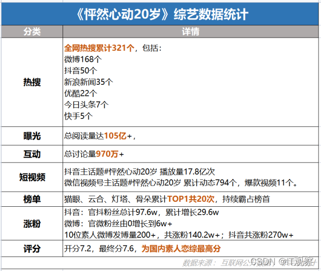Select the line 官抖粉丝总计97.6w
Viewport: 321px width, 271px height.
tap(141, 212)
